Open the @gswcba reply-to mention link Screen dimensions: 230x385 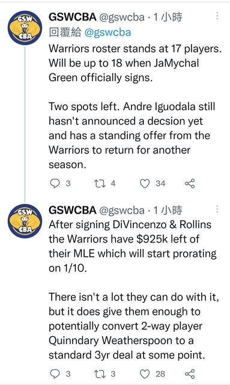(107, 32)
